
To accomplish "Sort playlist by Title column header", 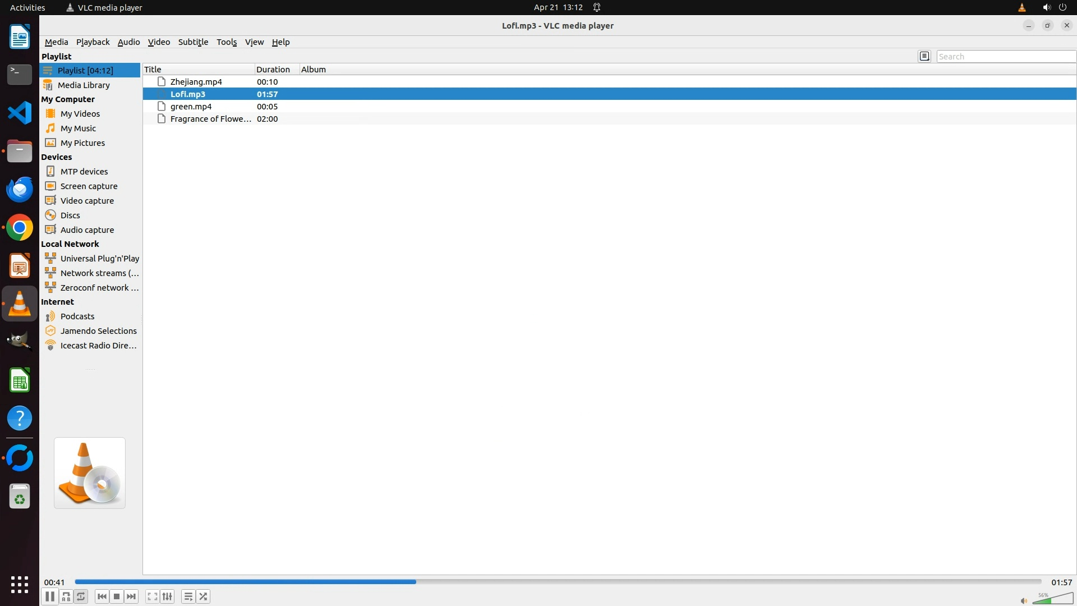I will 153,70.
